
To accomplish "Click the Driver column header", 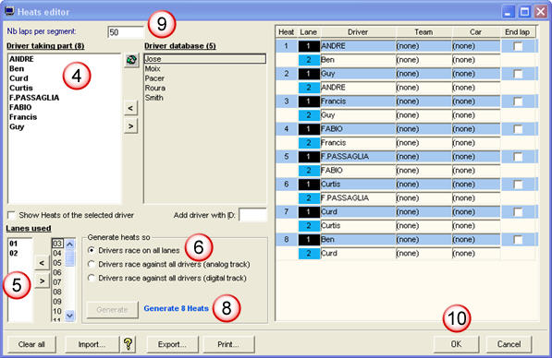I will 358,32.
